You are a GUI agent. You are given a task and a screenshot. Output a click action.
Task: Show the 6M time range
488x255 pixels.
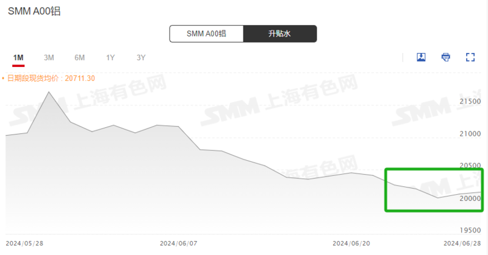click(x=80, y=58)
